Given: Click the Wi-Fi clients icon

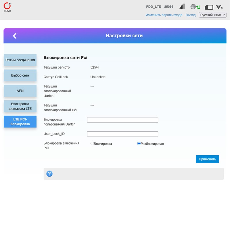Looking at the screenshot, I should click(219, 7).
